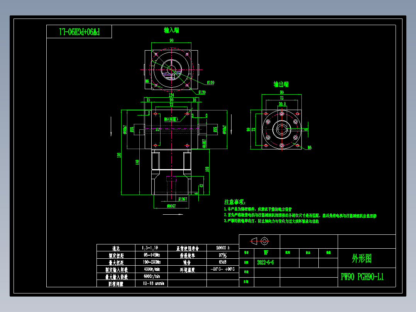The image size is (416, 312).
Task: Select the top circular flange view
Action: pos(171,70)
